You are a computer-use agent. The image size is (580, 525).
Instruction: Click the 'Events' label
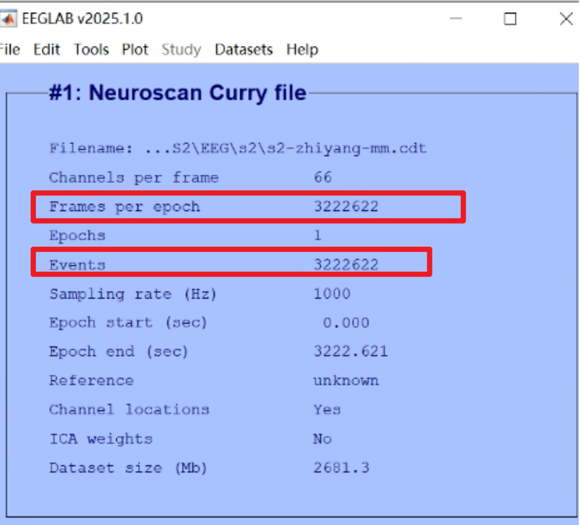coord(77,265)
